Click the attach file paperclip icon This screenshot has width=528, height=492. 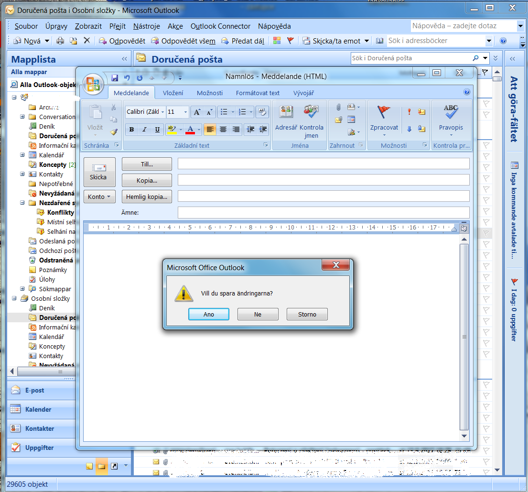(x=338, y=107)
